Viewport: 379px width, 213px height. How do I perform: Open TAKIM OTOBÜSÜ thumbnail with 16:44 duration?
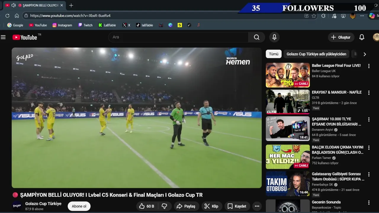click(288, 184)
